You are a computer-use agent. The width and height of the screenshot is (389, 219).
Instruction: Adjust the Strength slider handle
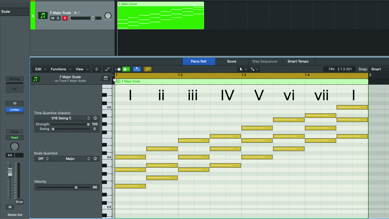(88, 124)
